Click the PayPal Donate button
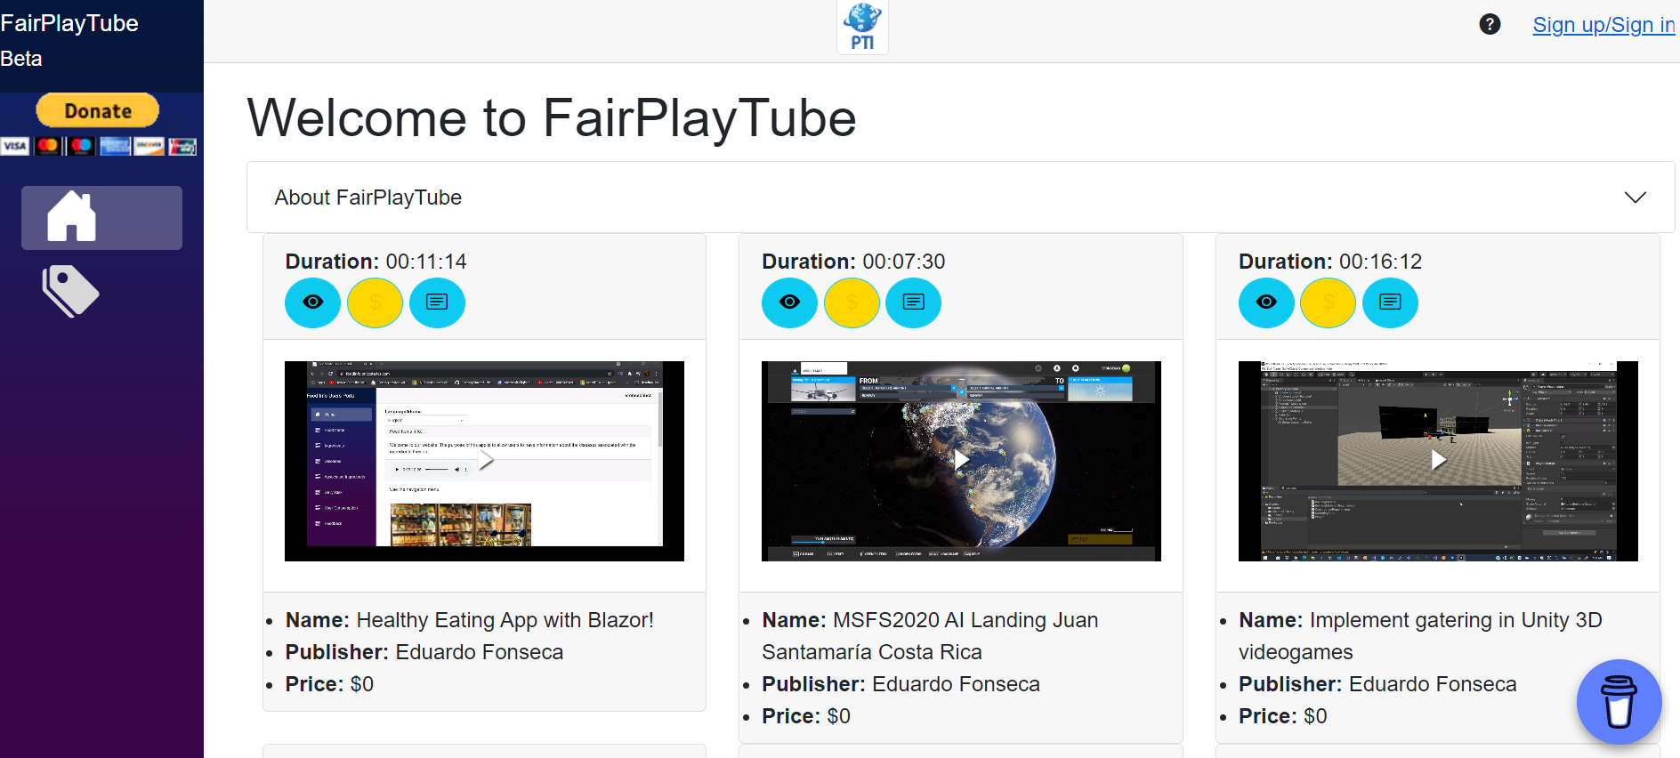This screenshot has width=1680, height=758. (98, 111)
